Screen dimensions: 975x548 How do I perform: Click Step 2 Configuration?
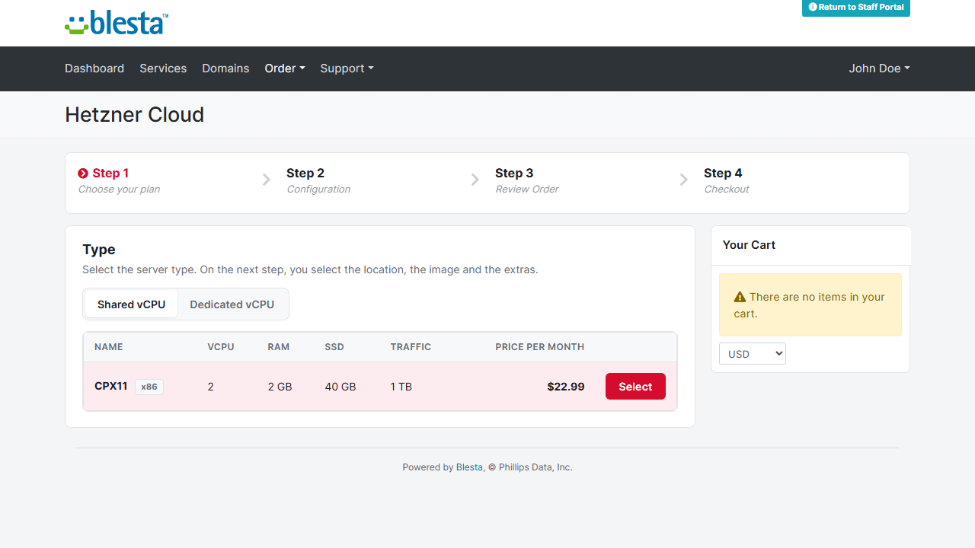[x=318, y=180]
